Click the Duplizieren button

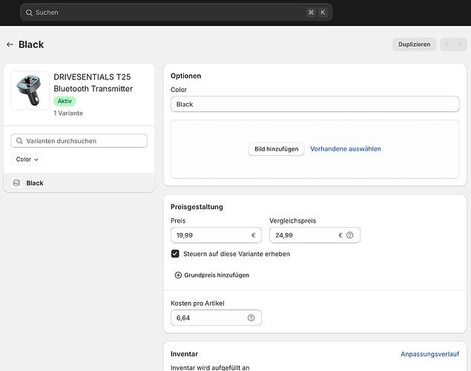[414, 45]
